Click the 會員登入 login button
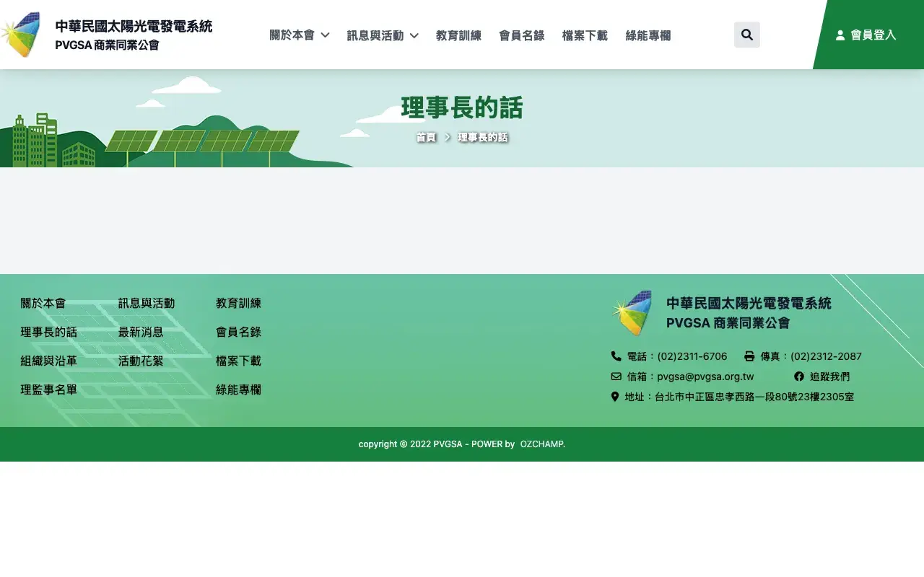The height and width of the screenshot is (577, 924). pos(866,35)
